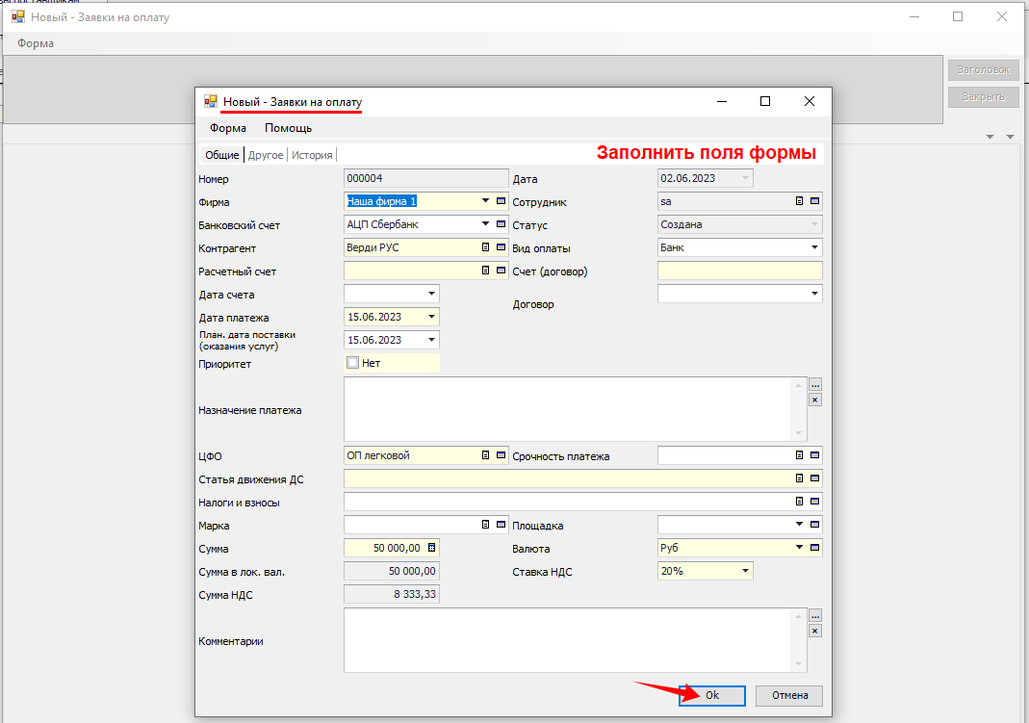Click into the Счет (договор) input field
Screen dimensions: 1029x723
(739, 271)
